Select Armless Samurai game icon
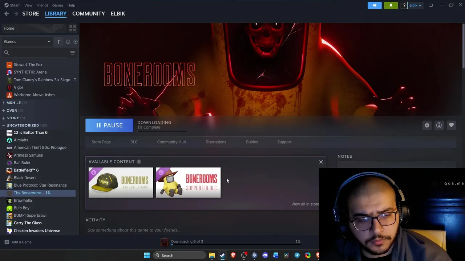Viewport: 465px width, 261px height. point(9,155)
